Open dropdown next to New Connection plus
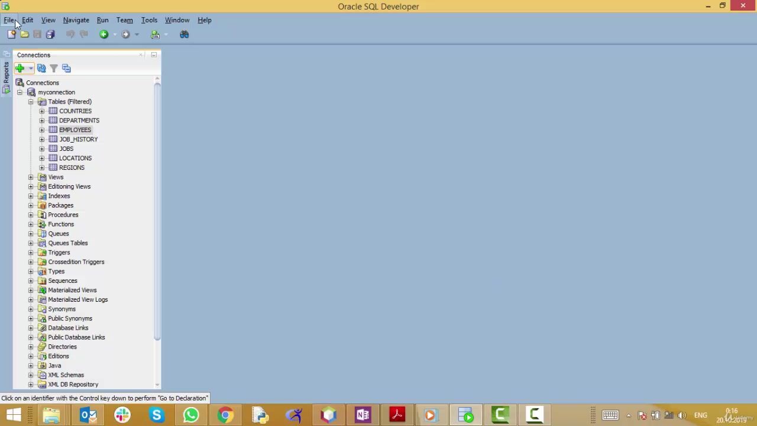Screen dimensions: 757x426 click(31, 69)
